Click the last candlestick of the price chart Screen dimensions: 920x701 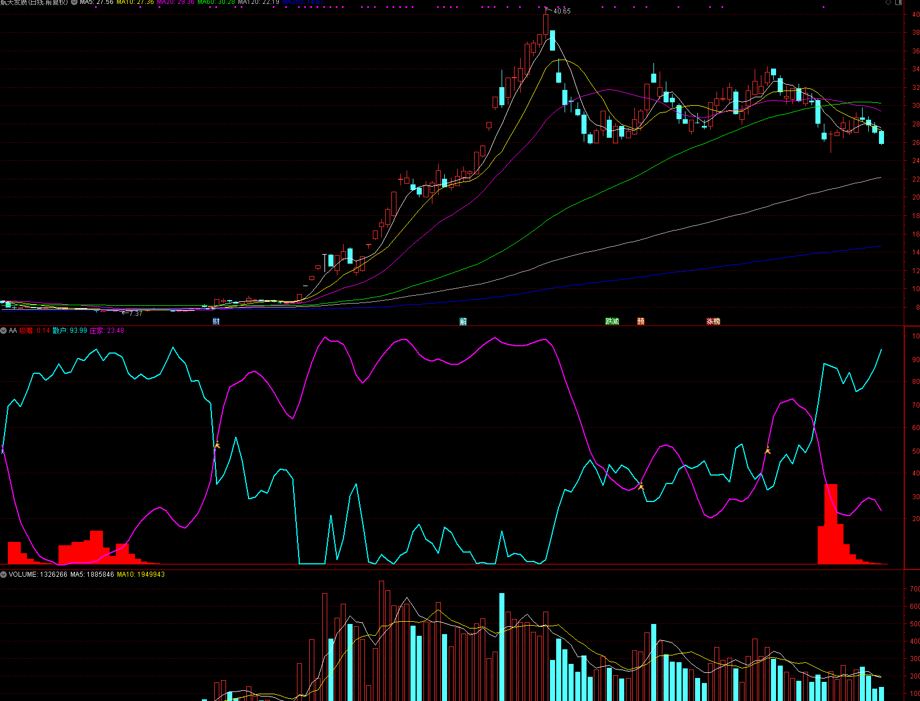pos(881,137)
